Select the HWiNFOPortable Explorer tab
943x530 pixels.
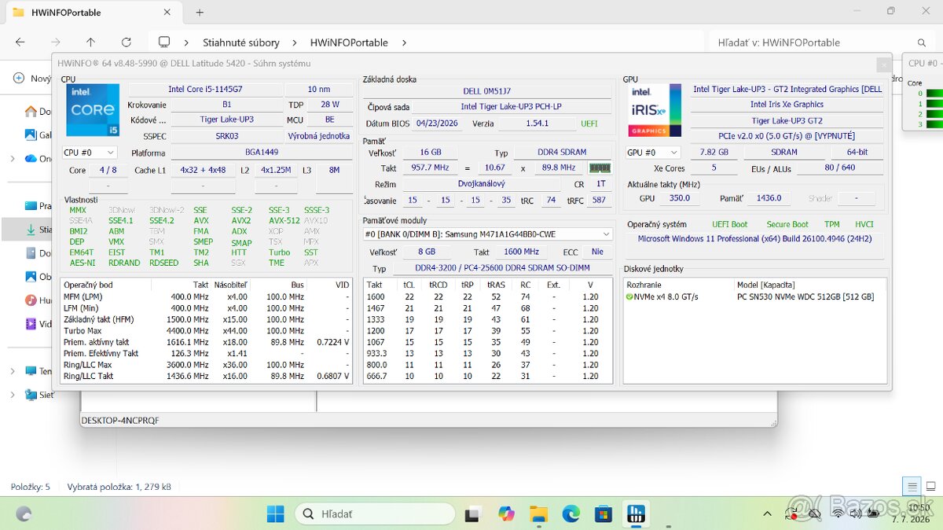pyautogui.click(x=93, y=12)
